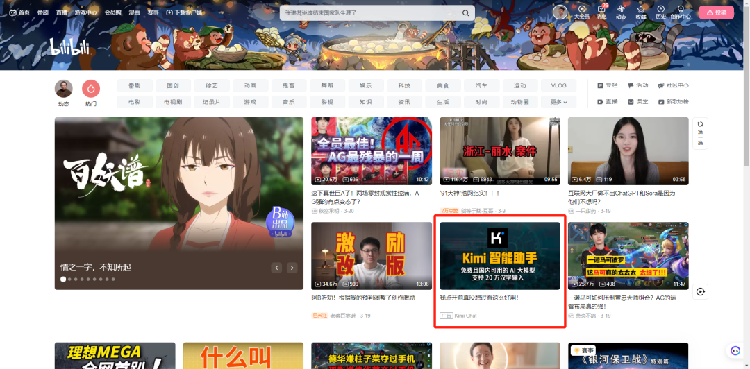Open the 03:58 woman video thumbnail
Viewport: 750px width, 369px height.
[x=628, y=151]
